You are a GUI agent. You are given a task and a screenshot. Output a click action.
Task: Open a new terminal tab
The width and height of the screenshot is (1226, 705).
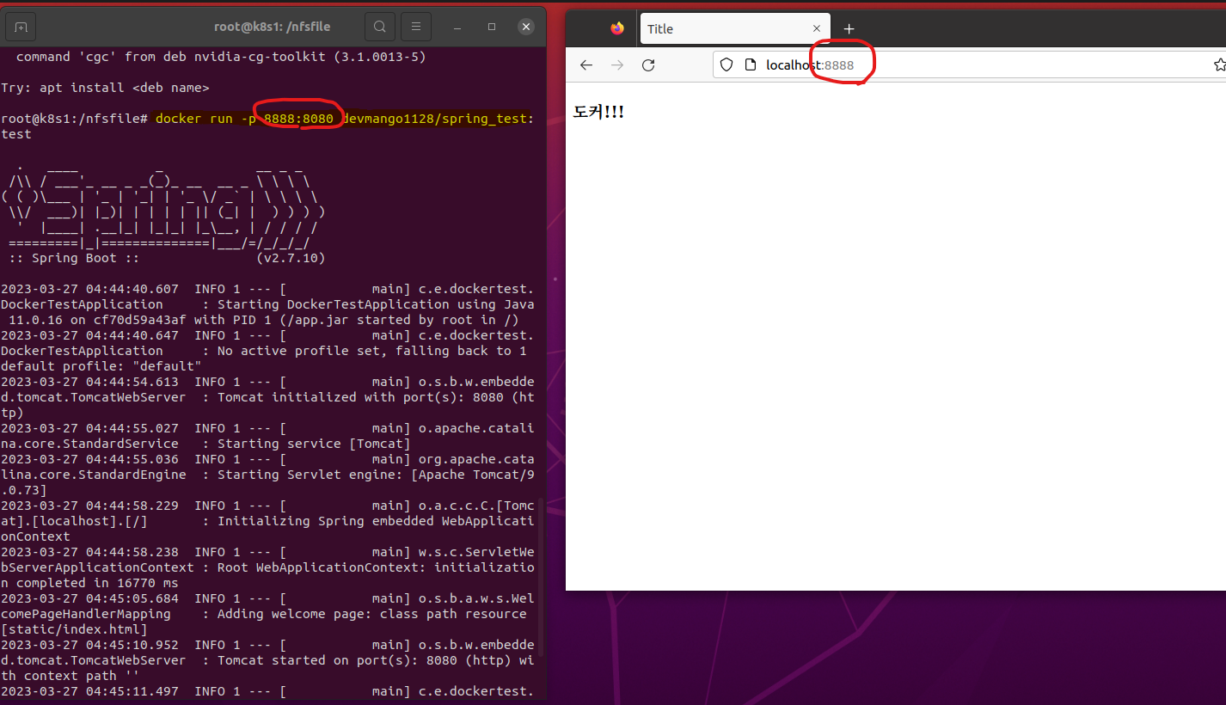(21, 28)
